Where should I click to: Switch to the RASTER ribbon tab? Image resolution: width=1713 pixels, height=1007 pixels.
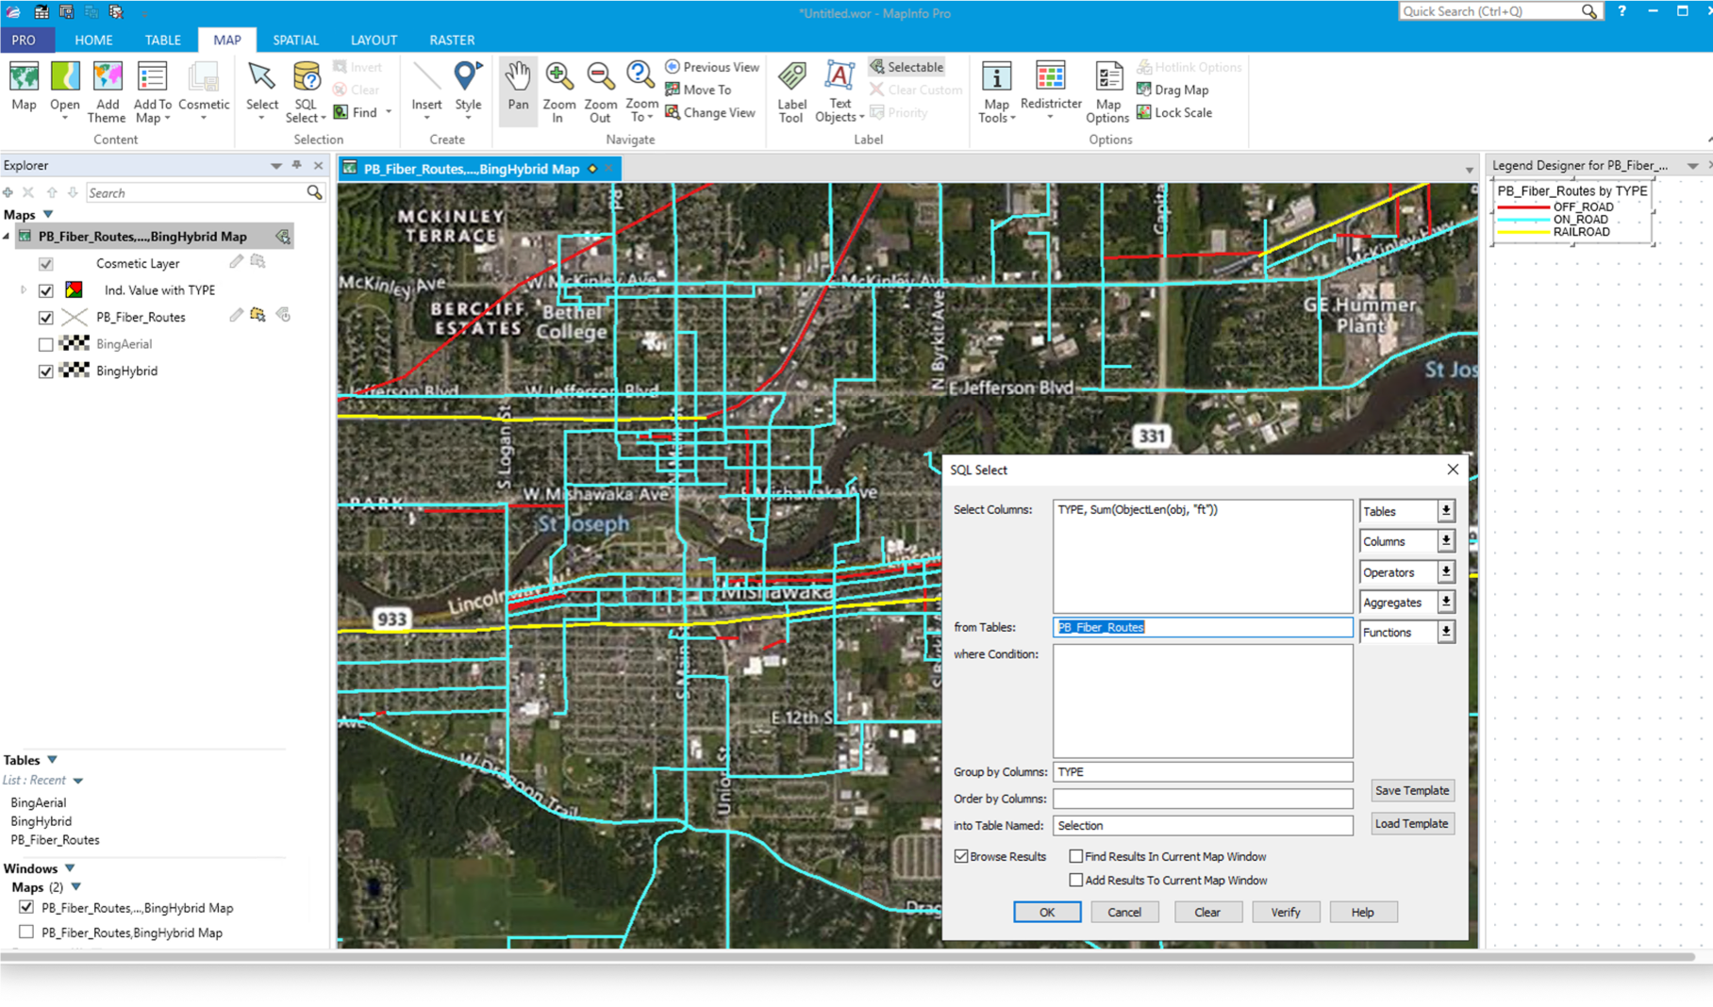coord(452,40)
